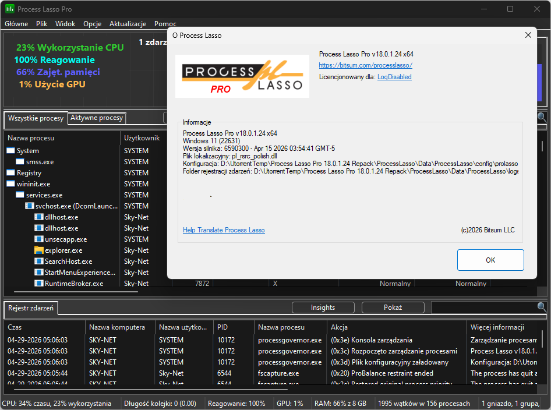Click the '23% Wykorzystanie CPU' graph label
The width and height of the screenshot is (551, 410).
pos(70,47)
